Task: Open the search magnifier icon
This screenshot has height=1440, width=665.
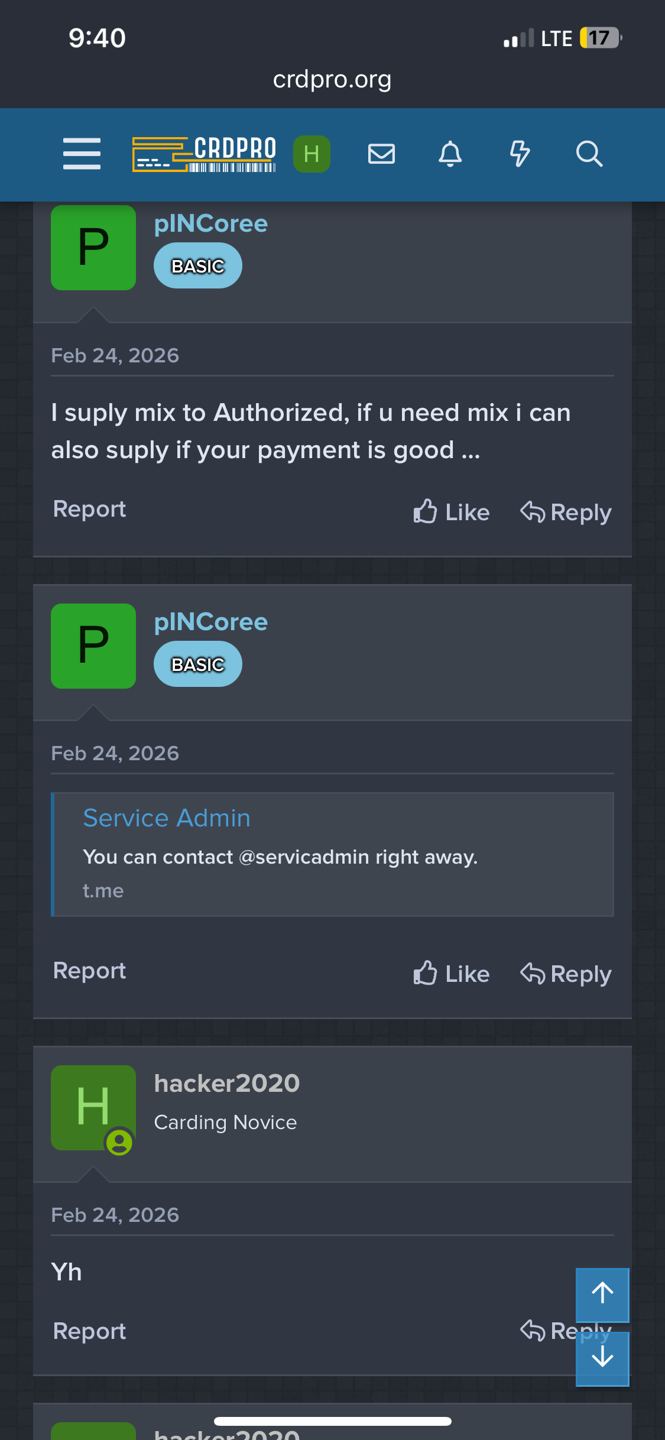Action: tap(589, 154)
